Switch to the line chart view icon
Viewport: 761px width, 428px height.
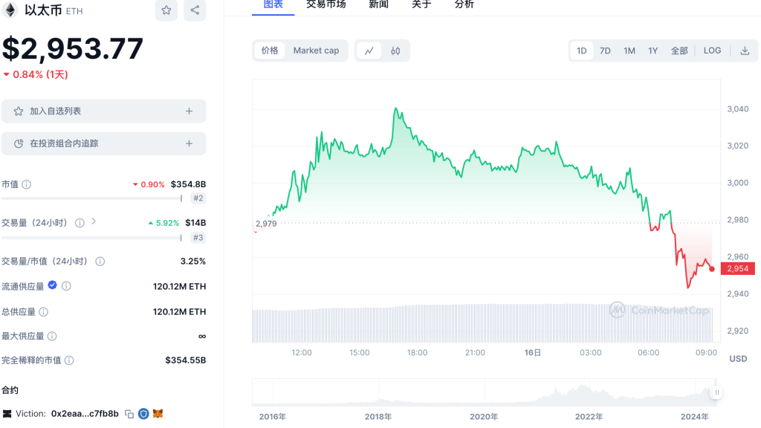(369, 51)
